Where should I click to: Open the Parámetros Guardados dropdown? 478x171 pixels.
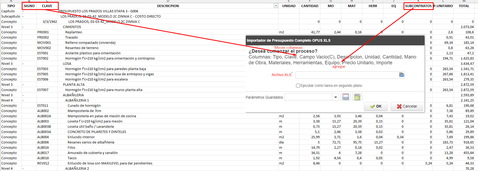pos(335,97)
